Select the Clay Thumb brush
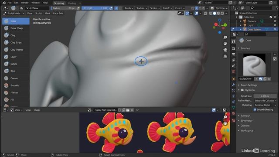The width and height of the screenshot is (279, 157). (16, 50)
